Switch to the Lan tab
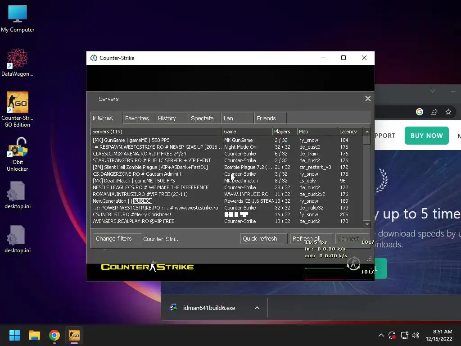The width and height of the screenshot is (461, 346). coord(238,118)
